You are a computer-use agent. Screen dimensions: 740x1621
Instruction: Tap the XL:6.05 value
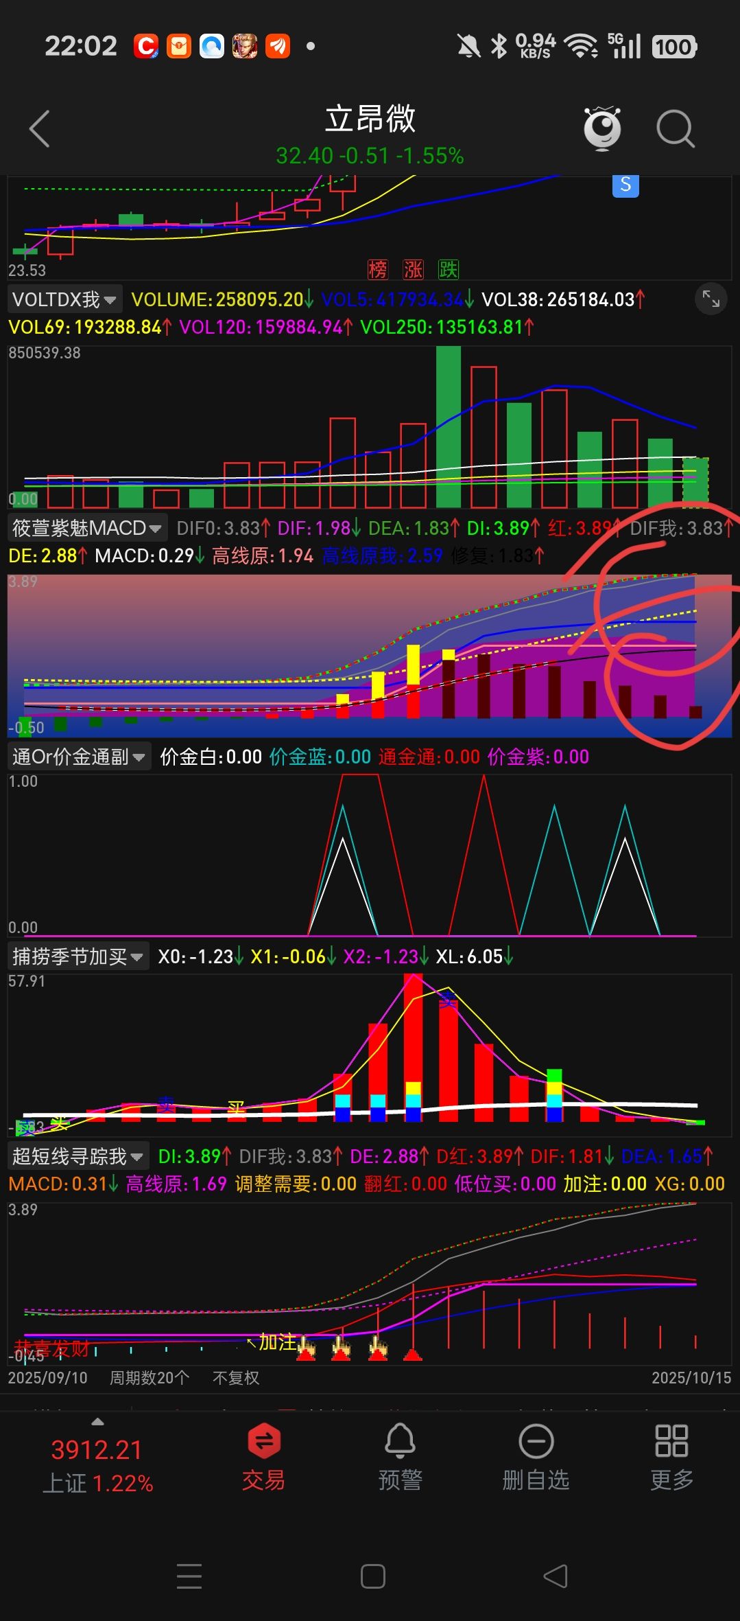(x=475, y=956)
